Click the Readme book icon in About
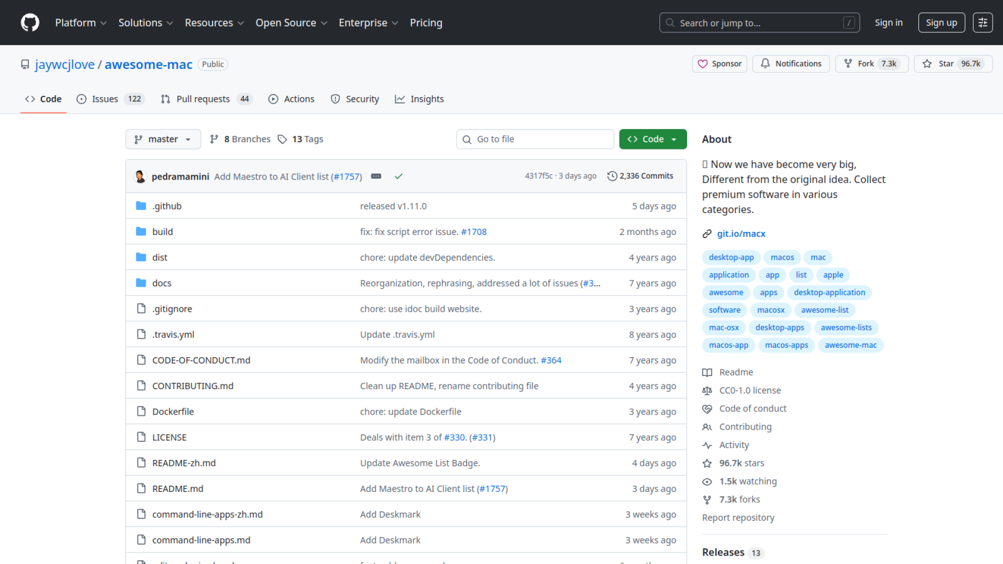 pos(707,372)
